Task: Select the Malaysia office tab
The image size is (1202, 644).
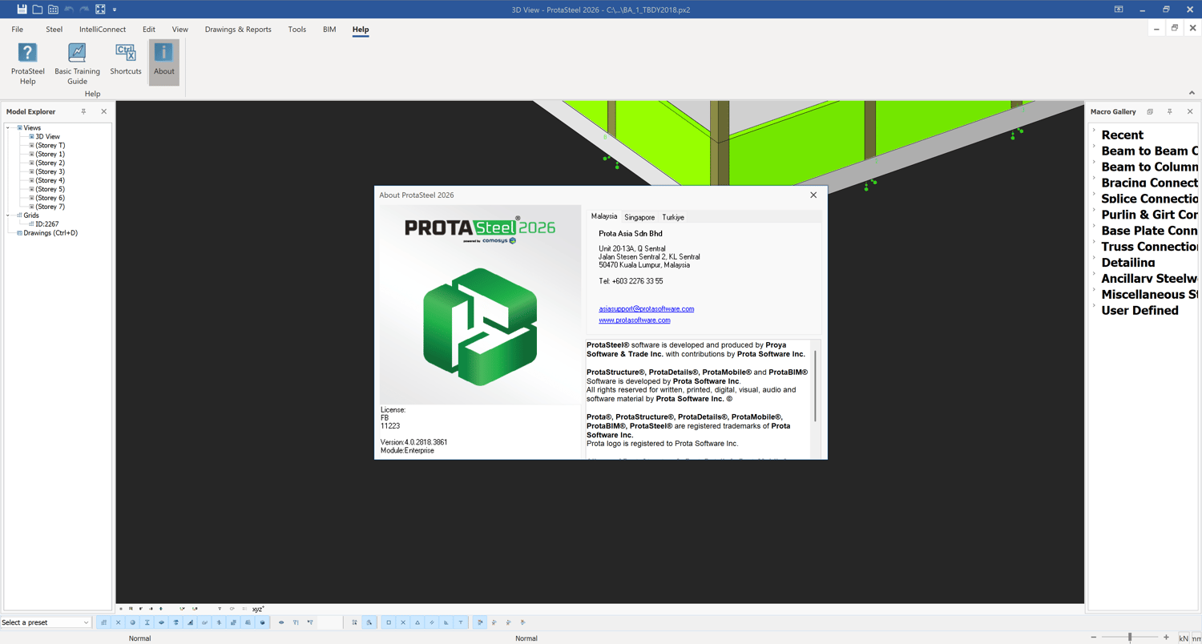Action: point(604,216)
